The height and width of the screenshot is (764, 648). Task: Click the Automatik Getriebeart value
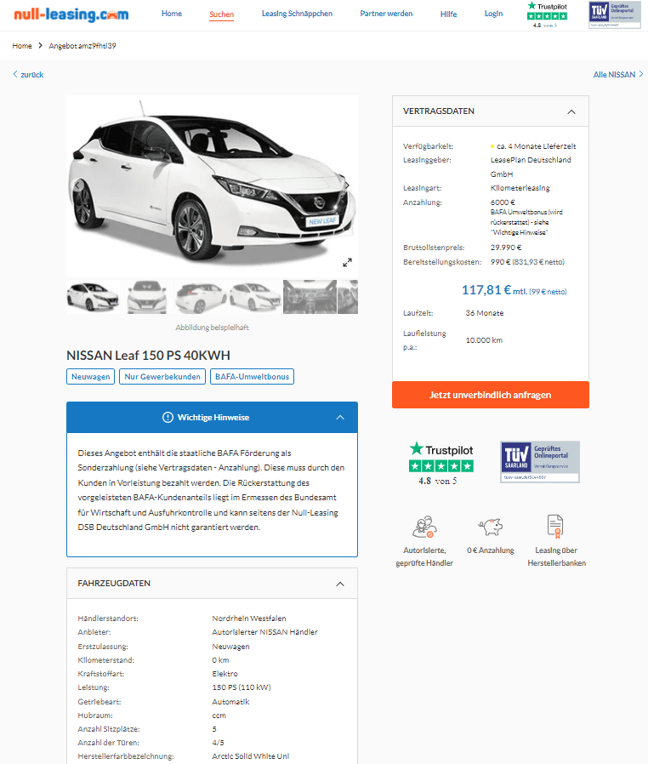(x=230, y=702)
